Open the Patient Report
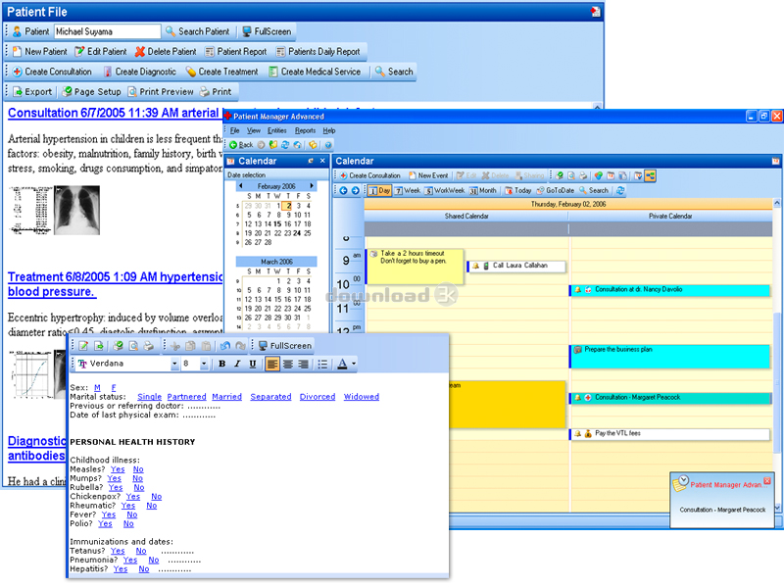 tap(235, 52)
